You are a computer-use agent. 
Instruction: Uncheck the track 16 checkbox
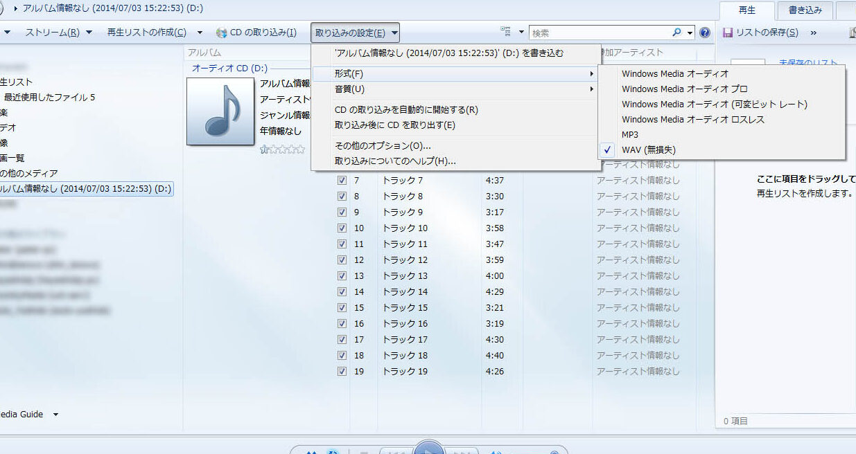(x=342, y=323)
